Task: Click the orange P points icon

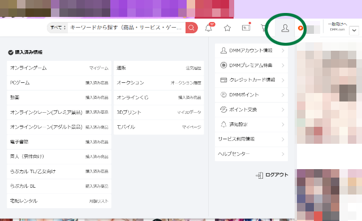Action: [x=300, y=28]
